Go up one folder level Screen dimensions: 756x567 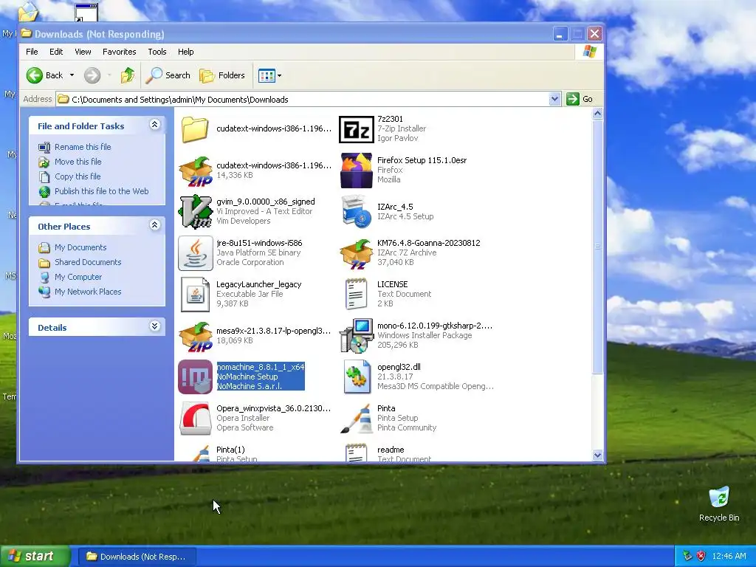tap(127, 75)
